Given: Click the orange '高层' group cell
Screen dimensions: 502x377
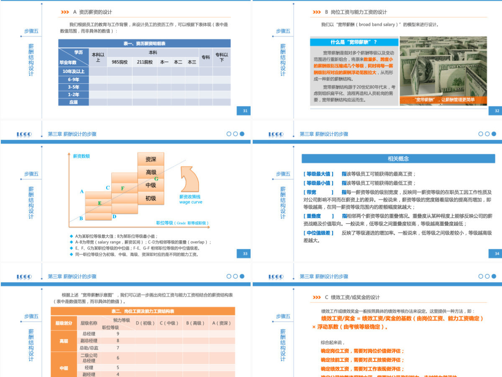Looking at the screenshot, I should [x=64, y=341].
